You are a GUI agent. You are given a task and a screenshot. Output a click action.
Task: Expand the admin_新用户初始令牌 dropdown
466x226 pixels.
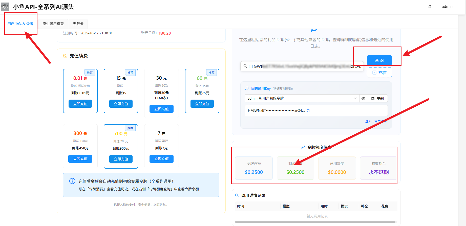coord(302,98)
